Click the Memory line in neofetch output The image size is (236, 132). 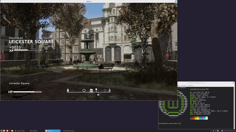coord(200,114)
